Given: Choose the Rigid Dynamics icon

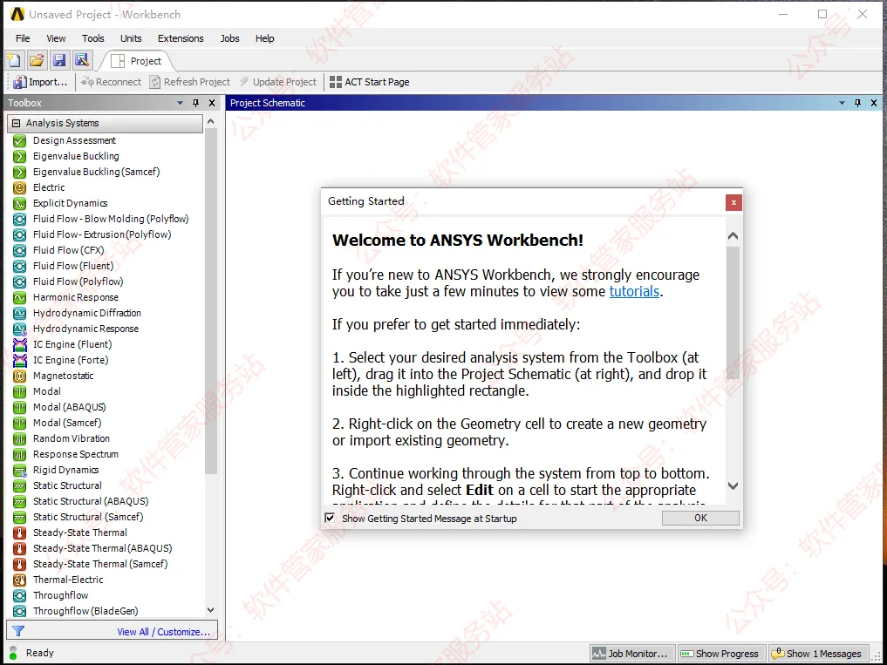Looking at the screenshot, I should point(20,470).
